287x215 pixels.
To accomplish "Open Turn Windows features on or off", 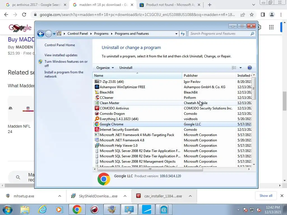I will [x=66, y=64].
